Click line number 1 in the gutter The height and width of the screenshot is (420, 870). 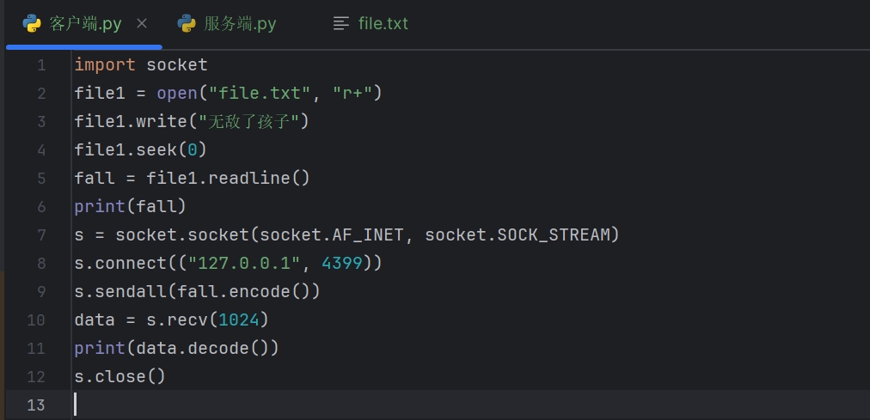(41, 65)
